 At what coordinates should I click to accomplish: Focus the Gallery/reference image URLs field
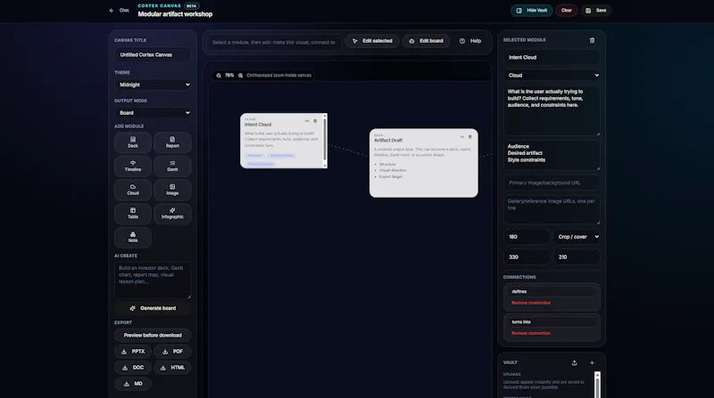552,209
